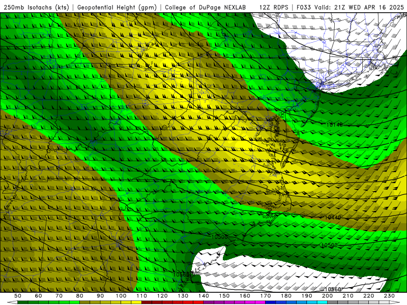This screenshot has width=407, height=305.
Task: Click the 130 value on the color scale
Action: [183, 296]
